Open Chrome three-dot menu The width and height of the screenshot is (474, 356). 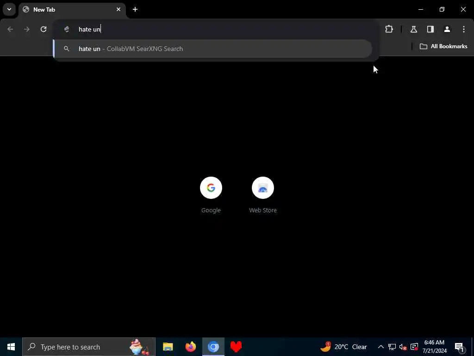point(464,29)
